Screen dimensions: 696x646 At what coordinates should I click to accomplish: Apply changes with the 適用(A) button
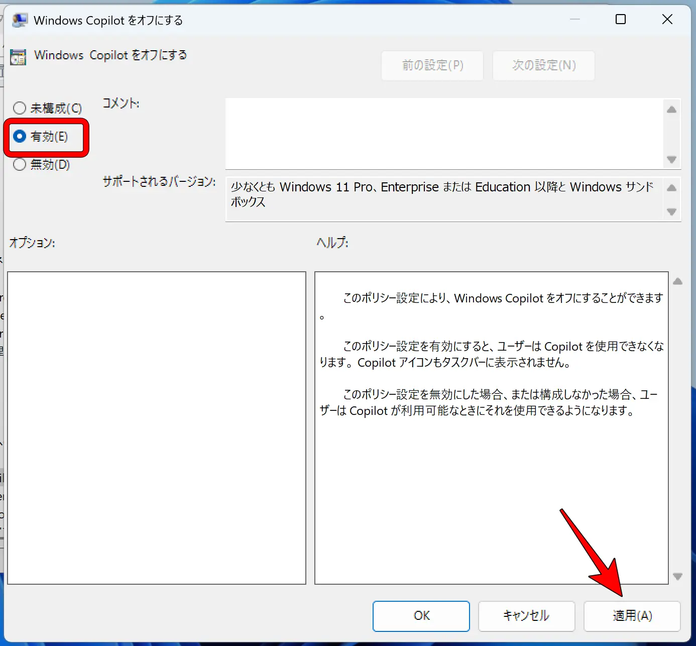click(632, 616)
